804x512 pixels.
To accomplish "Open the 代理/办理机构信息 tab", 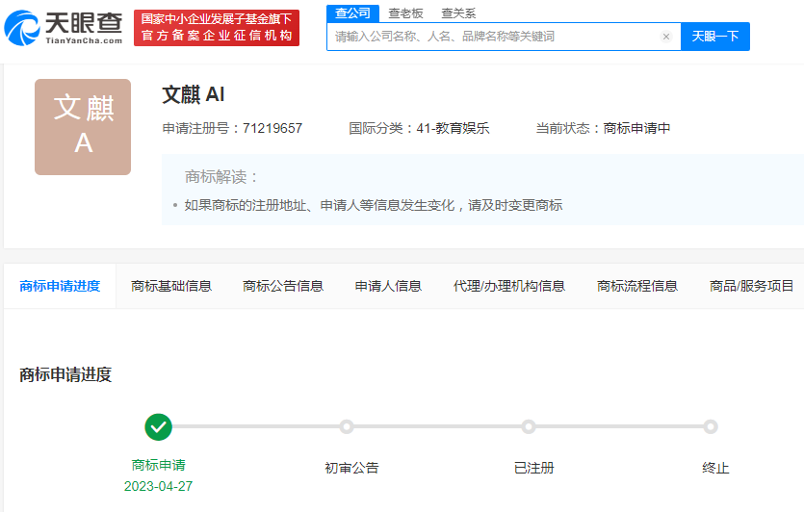I will (x=509, y=286).
